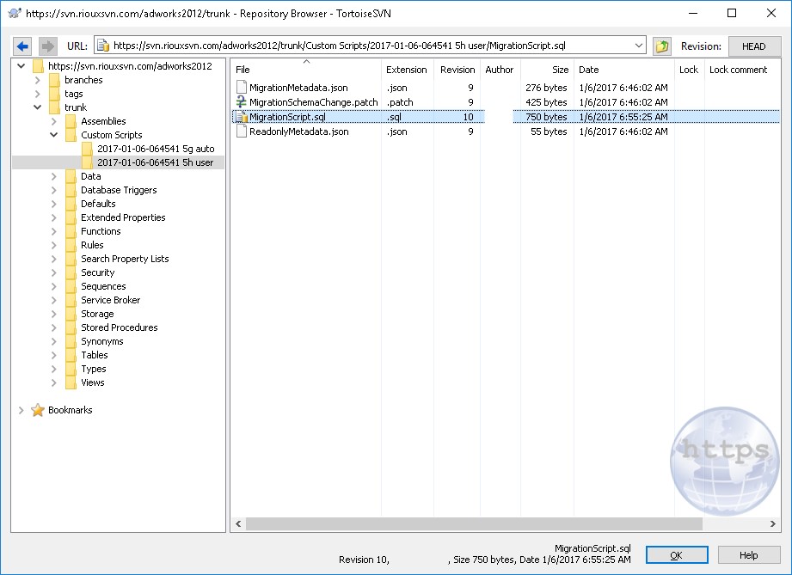
Task: Click the Views folder icon
Action: point(71,382)
